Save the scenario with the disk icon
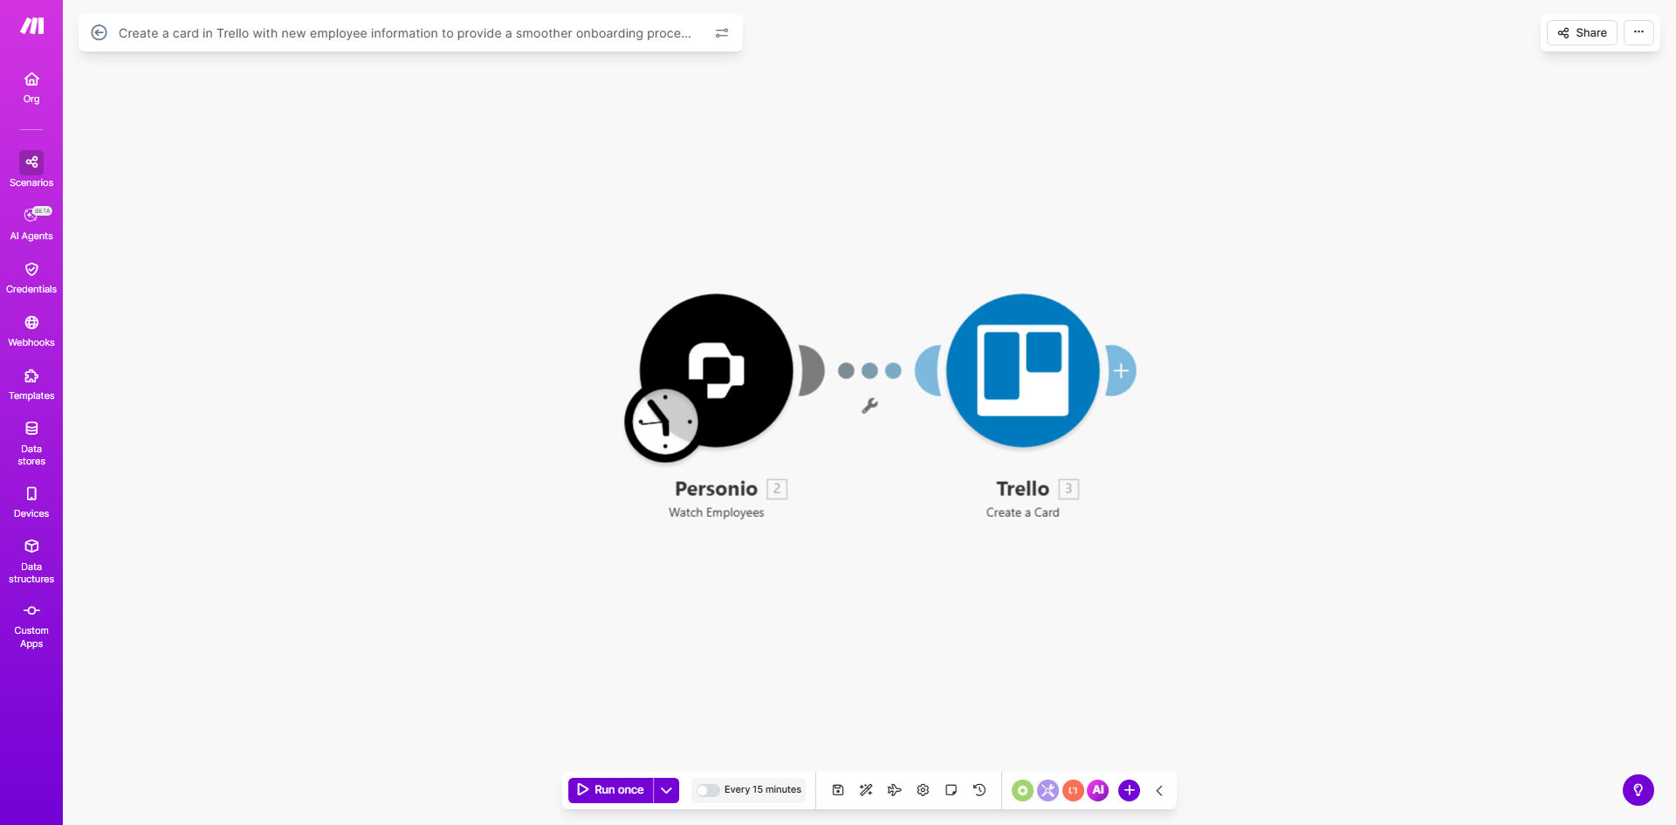The image size is (1676, 825). [x=838, y=790]
